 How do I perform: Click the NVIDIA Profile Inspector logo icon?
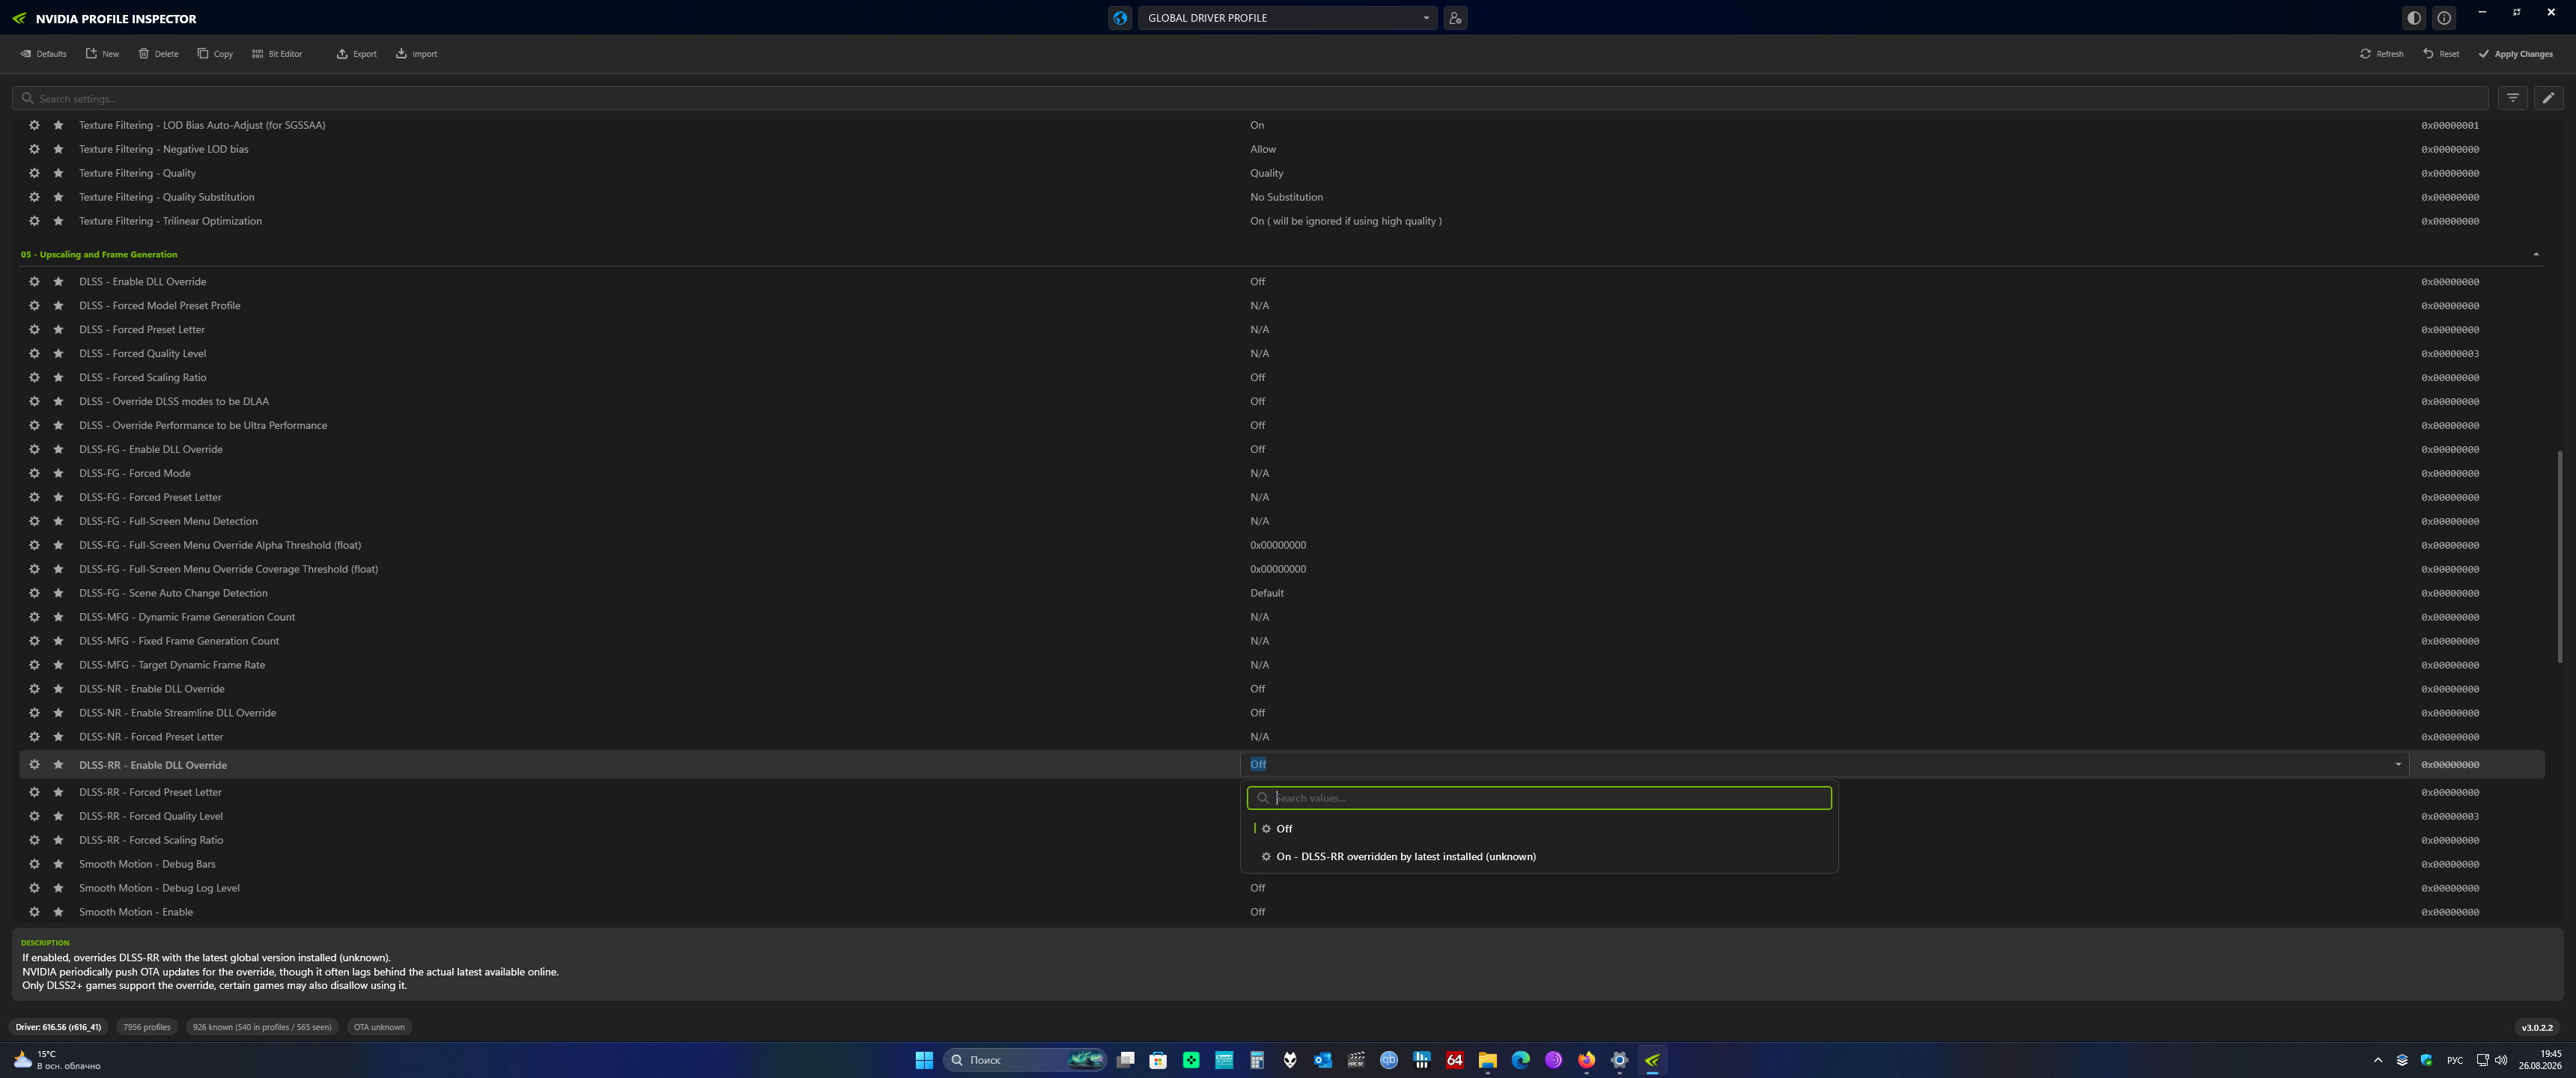click(x=19, y=18)
